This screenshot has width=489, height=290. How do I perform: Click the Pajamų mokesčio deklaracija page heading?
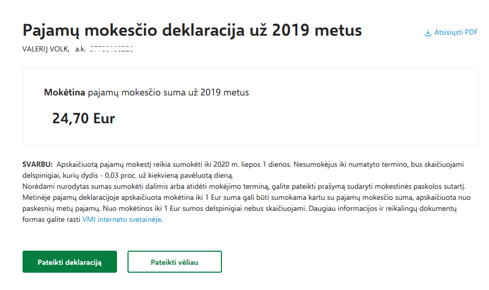point(192,30)
